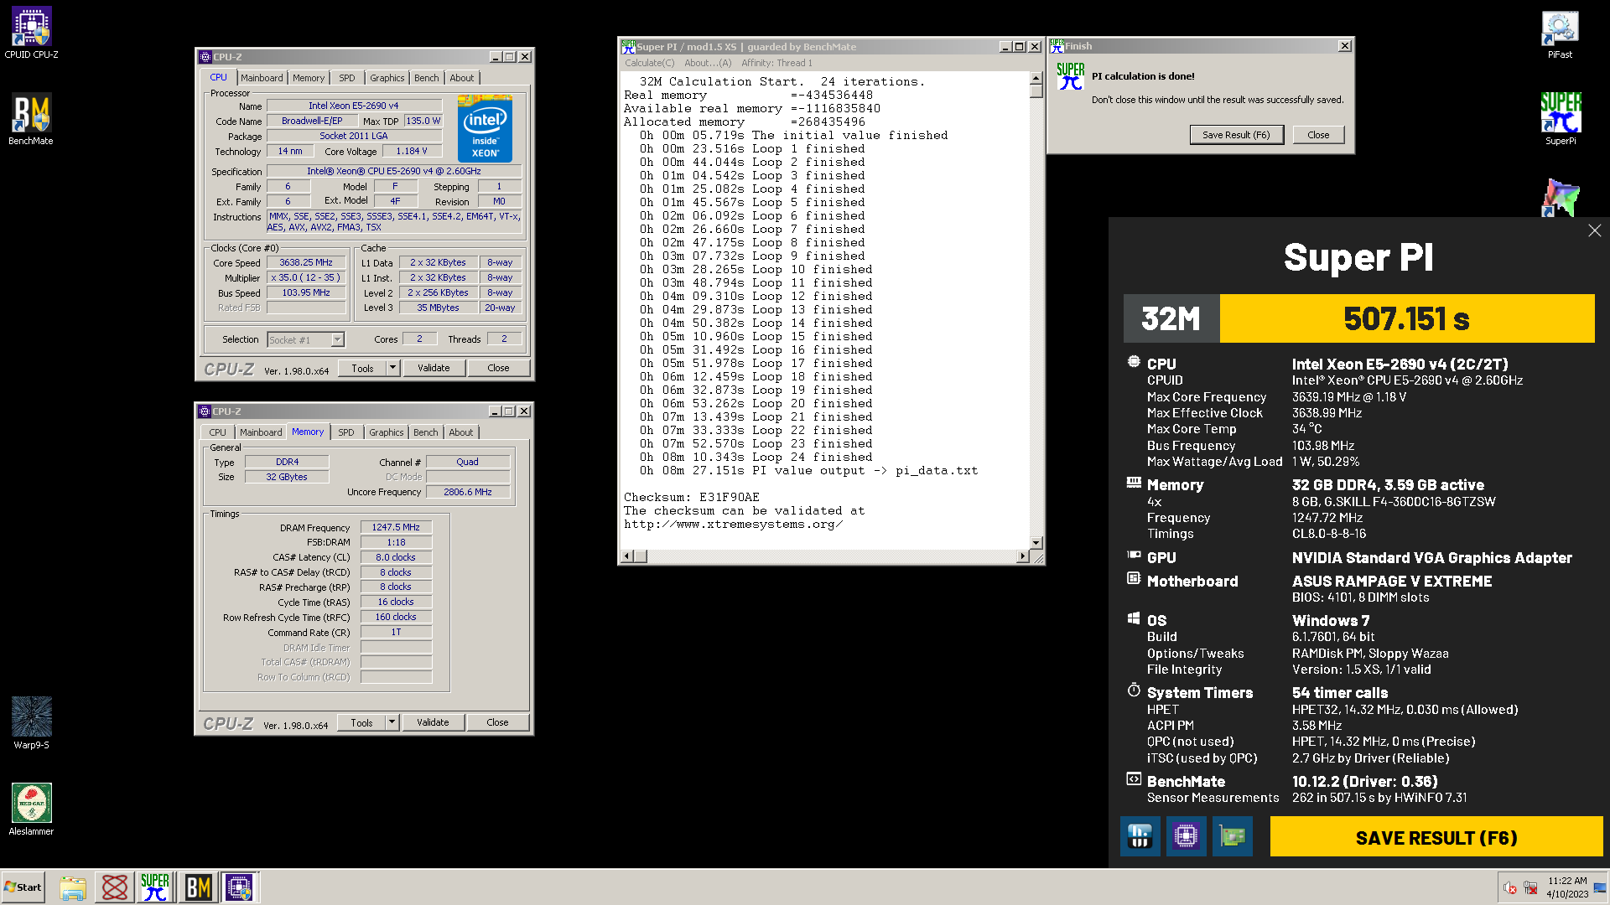Screen dimensions: 1610x905
Task: Select the About tab in the top CPU-Z window
Action: click(462, 78)
